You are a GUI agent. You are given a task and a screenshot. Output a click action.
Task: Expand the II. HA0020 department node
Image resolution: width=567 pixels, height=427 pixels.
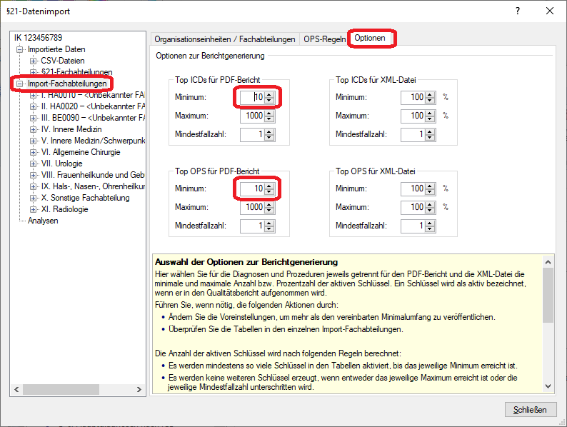33,106
